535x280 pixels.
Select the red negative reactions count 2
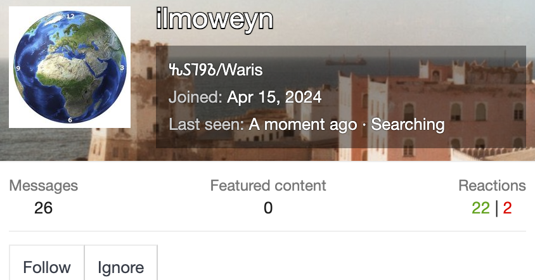tap(507, 208)
